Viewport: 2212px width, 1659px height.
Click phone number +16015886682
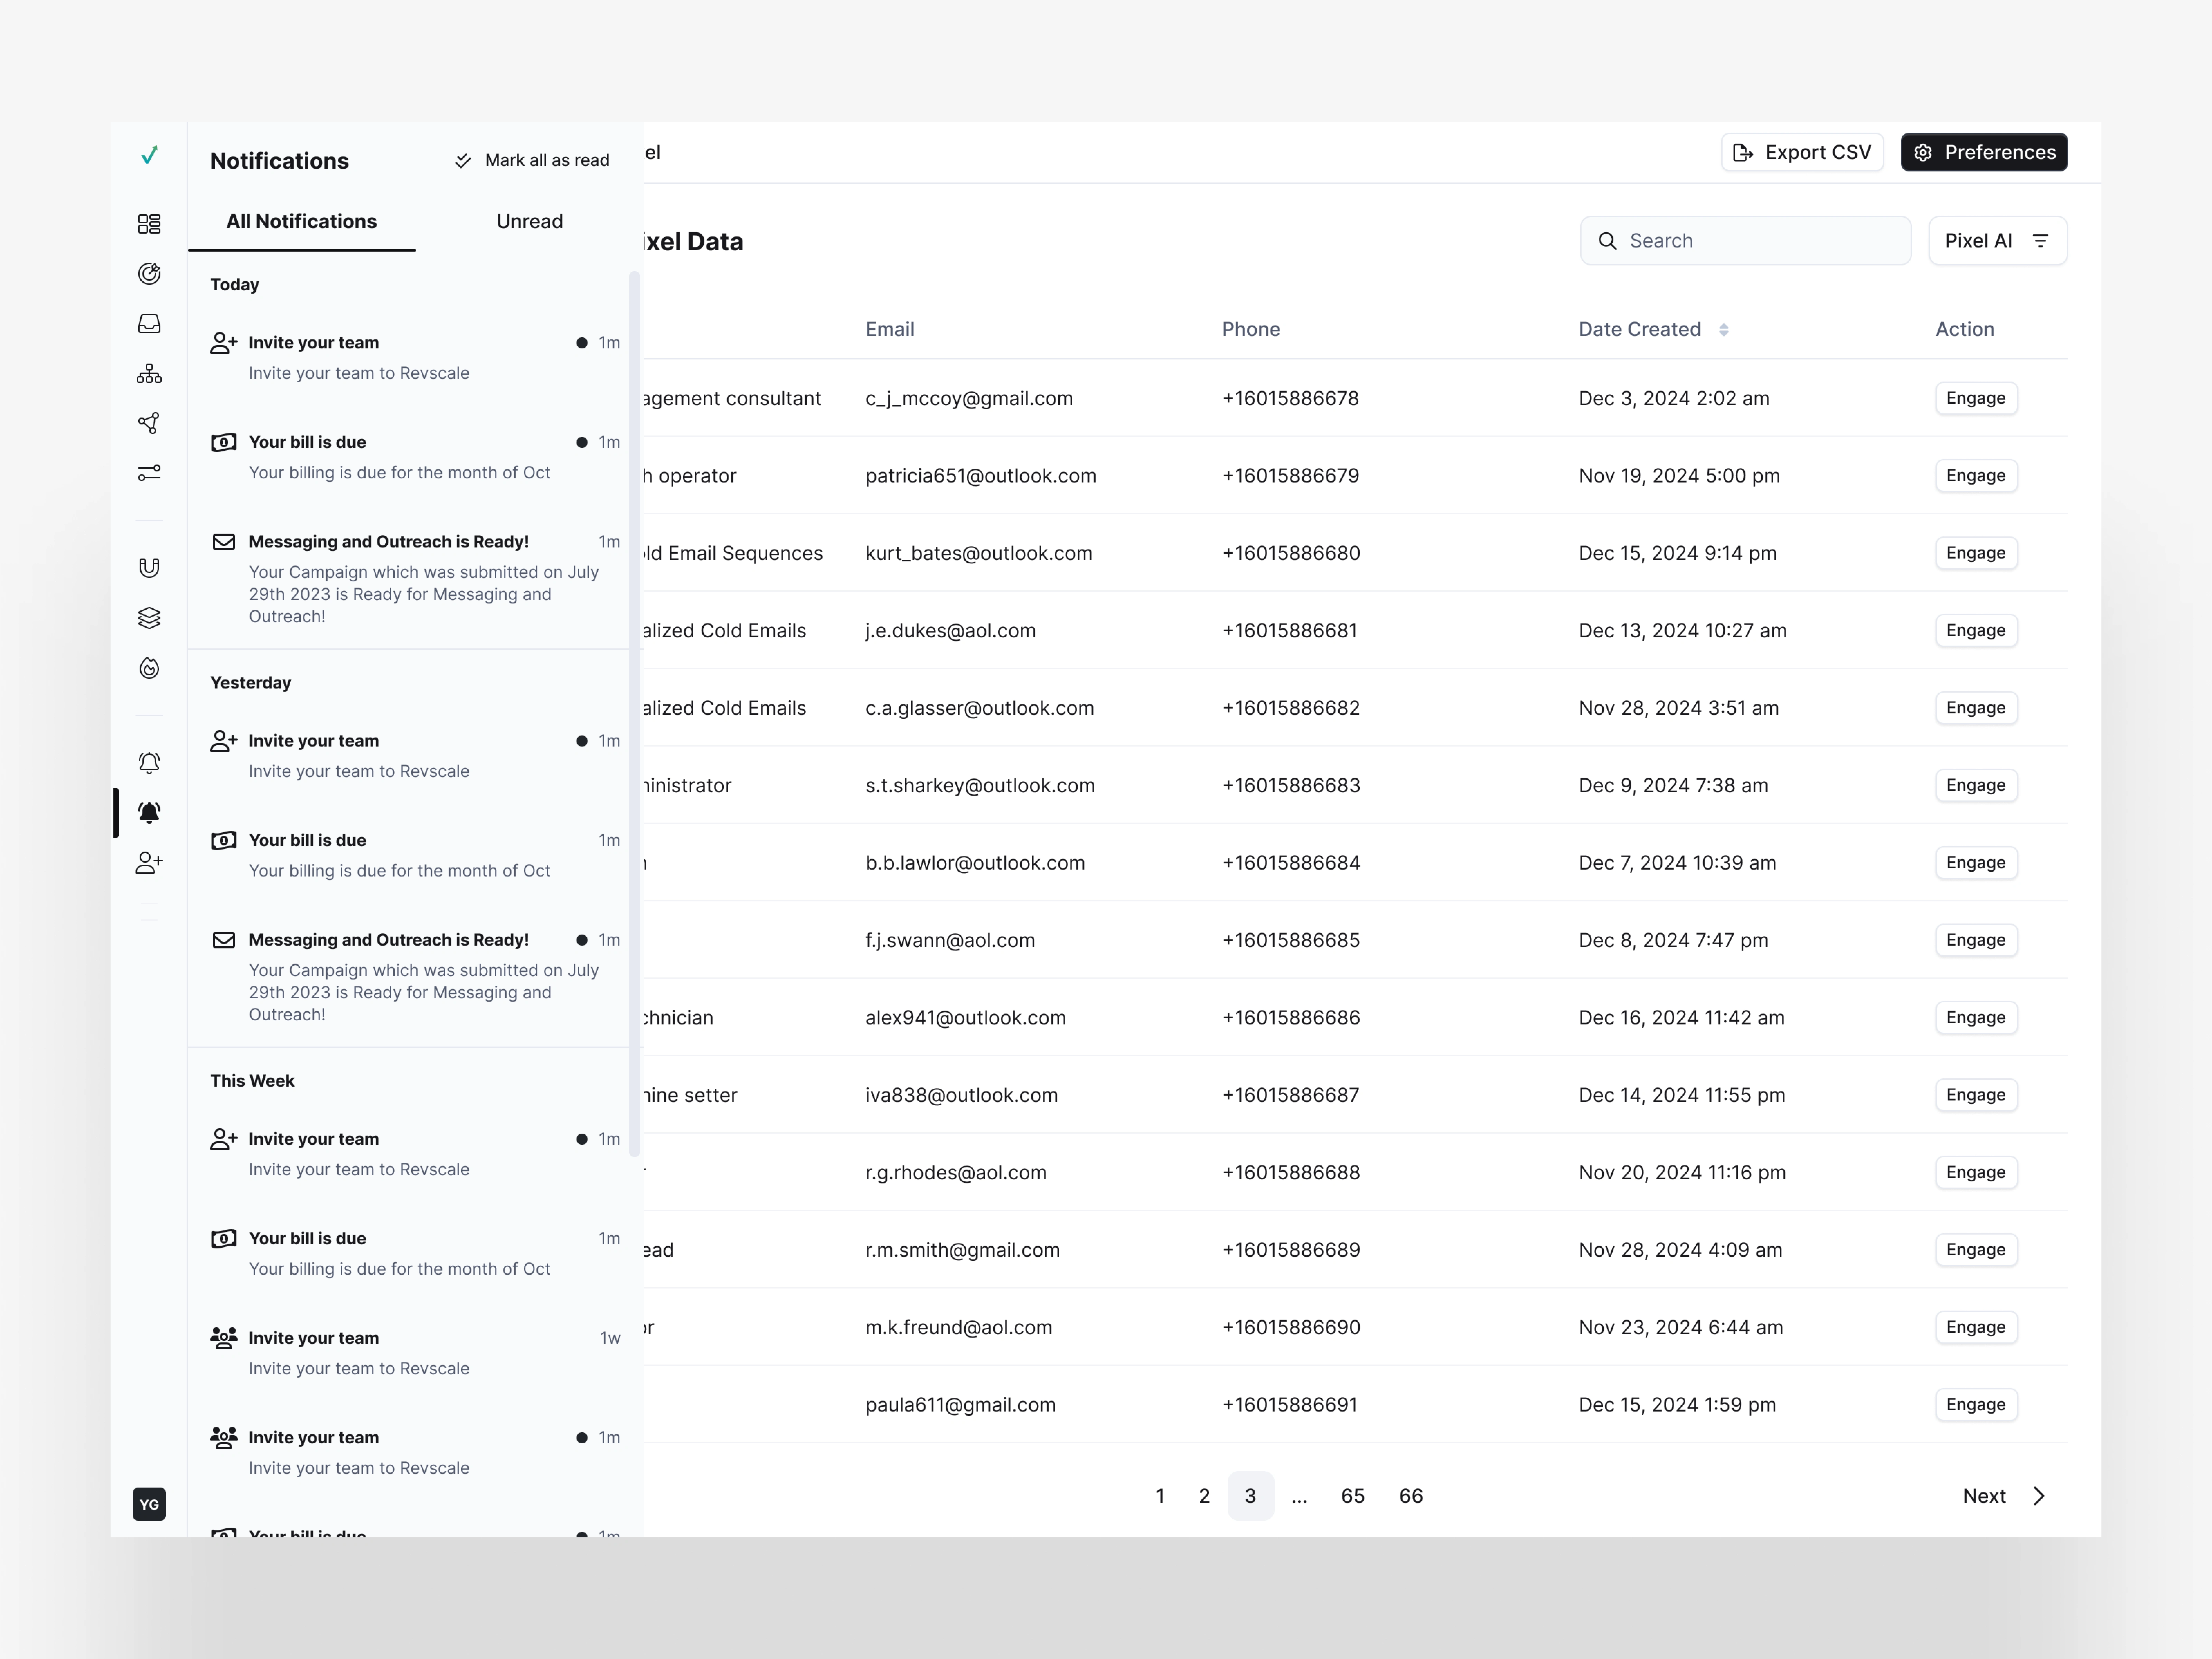[x=1291, y=708]
